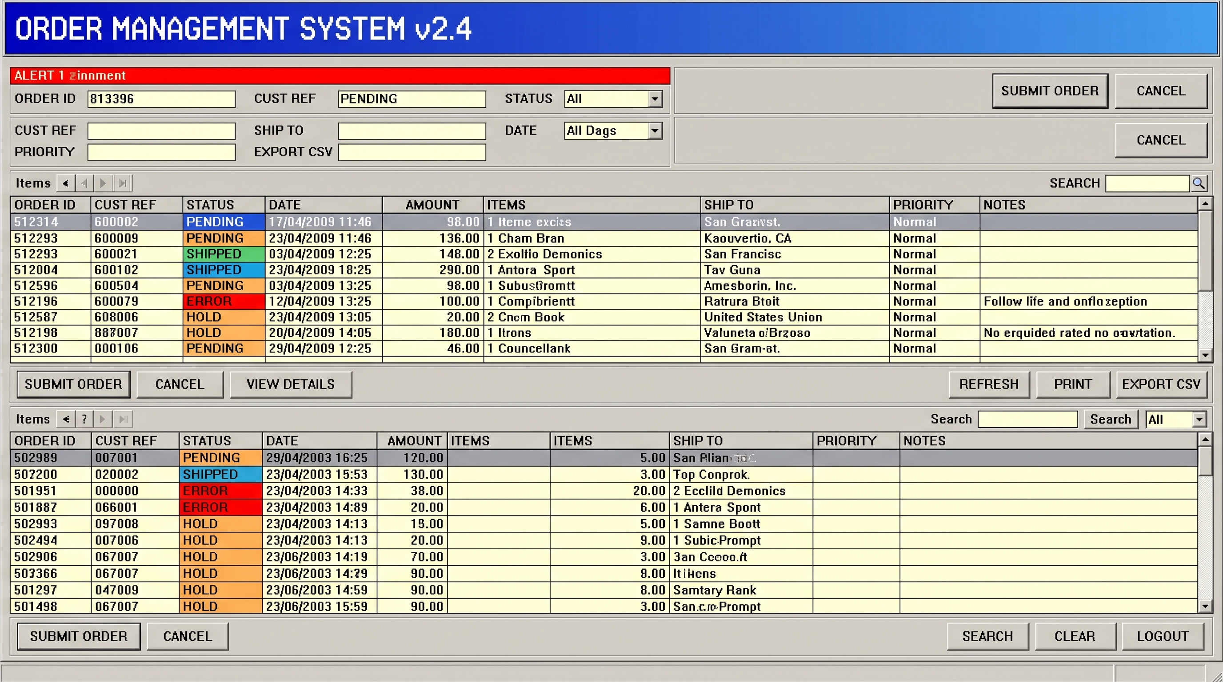Select order 501498 in lower table
This screenshot has width=1223, height=682.
click(x=604, y=607)
